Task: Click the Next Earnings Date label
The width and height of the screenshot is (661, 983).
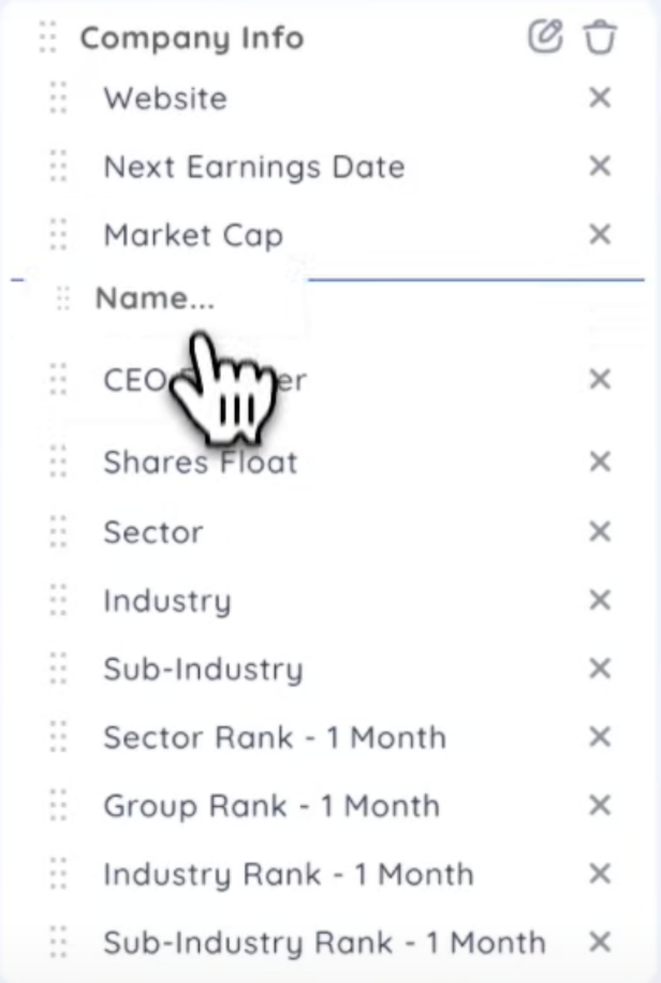Action: pos(254,167)
